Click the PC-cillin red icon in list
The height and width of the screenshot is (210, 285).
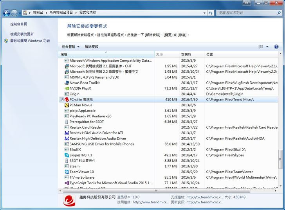pyautogui.click(x=67, y=99)
